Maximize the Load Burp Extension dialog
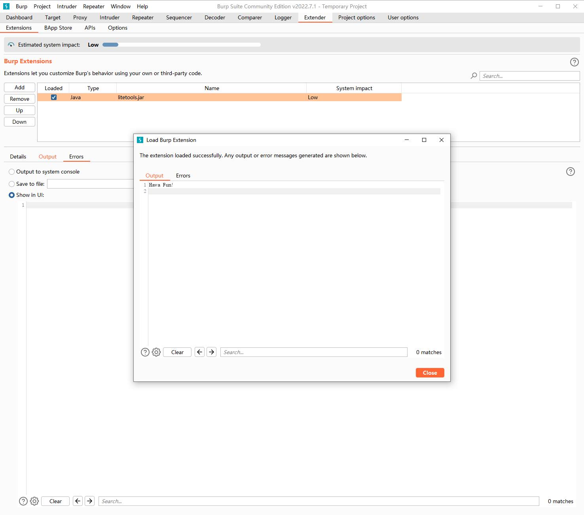The image size is (584, 515). pyautogui.click(x=424, y=140)
